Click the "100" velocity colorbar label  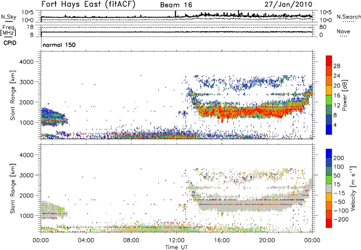[x=338, y=167]
